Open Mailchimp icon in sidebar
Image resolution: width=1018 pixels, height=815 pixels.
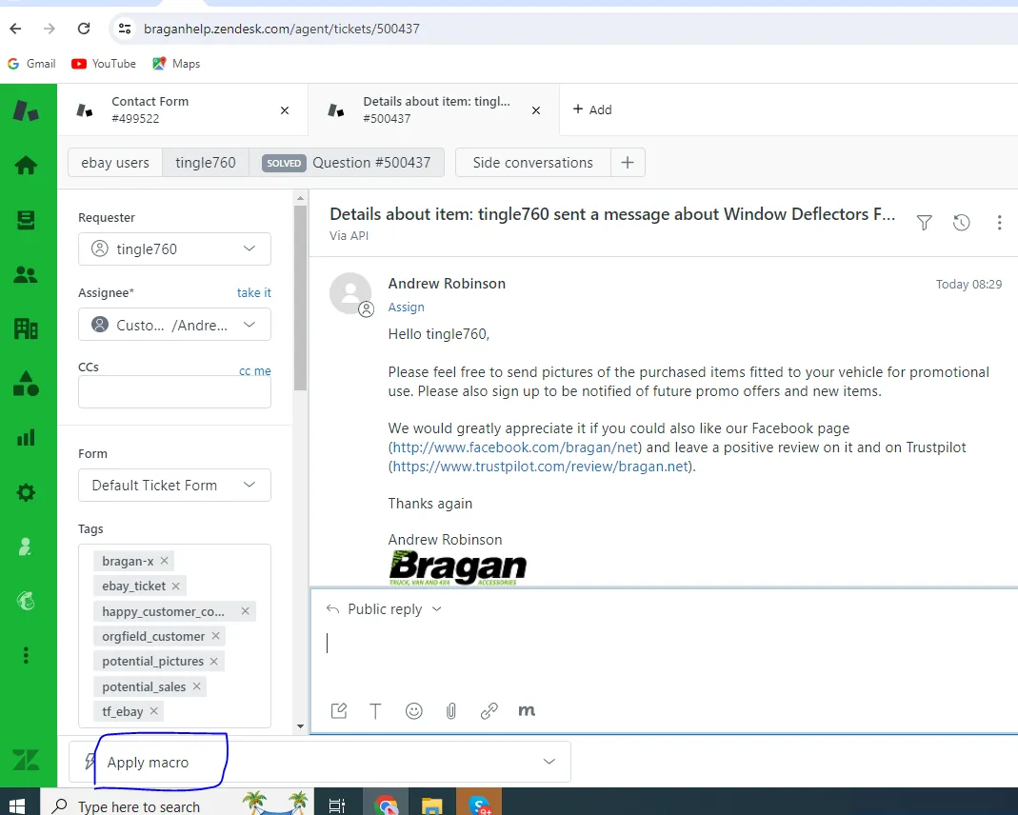coord(26,601)
